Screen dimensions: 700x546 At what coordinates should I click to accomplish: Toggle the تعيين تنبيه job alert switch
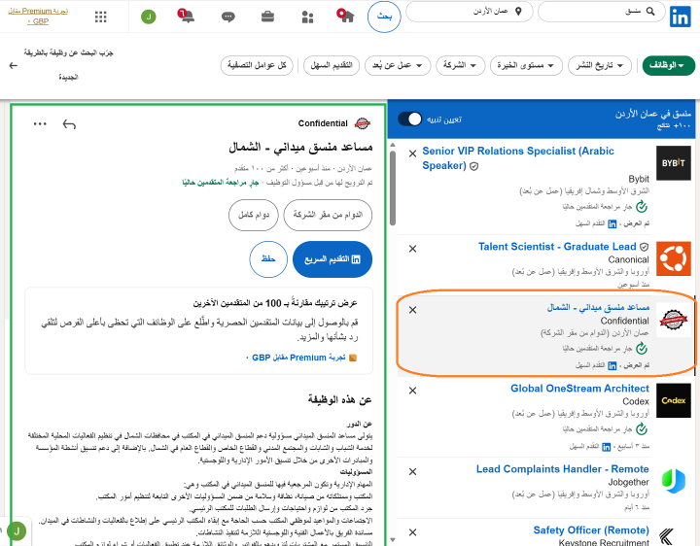(x=409, y=119)
